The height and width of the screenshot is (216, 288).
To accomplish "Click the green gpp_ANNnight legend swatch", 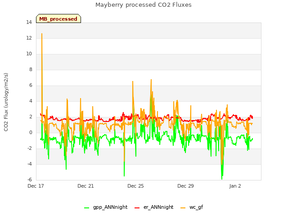I will click(x=87, y=208).
